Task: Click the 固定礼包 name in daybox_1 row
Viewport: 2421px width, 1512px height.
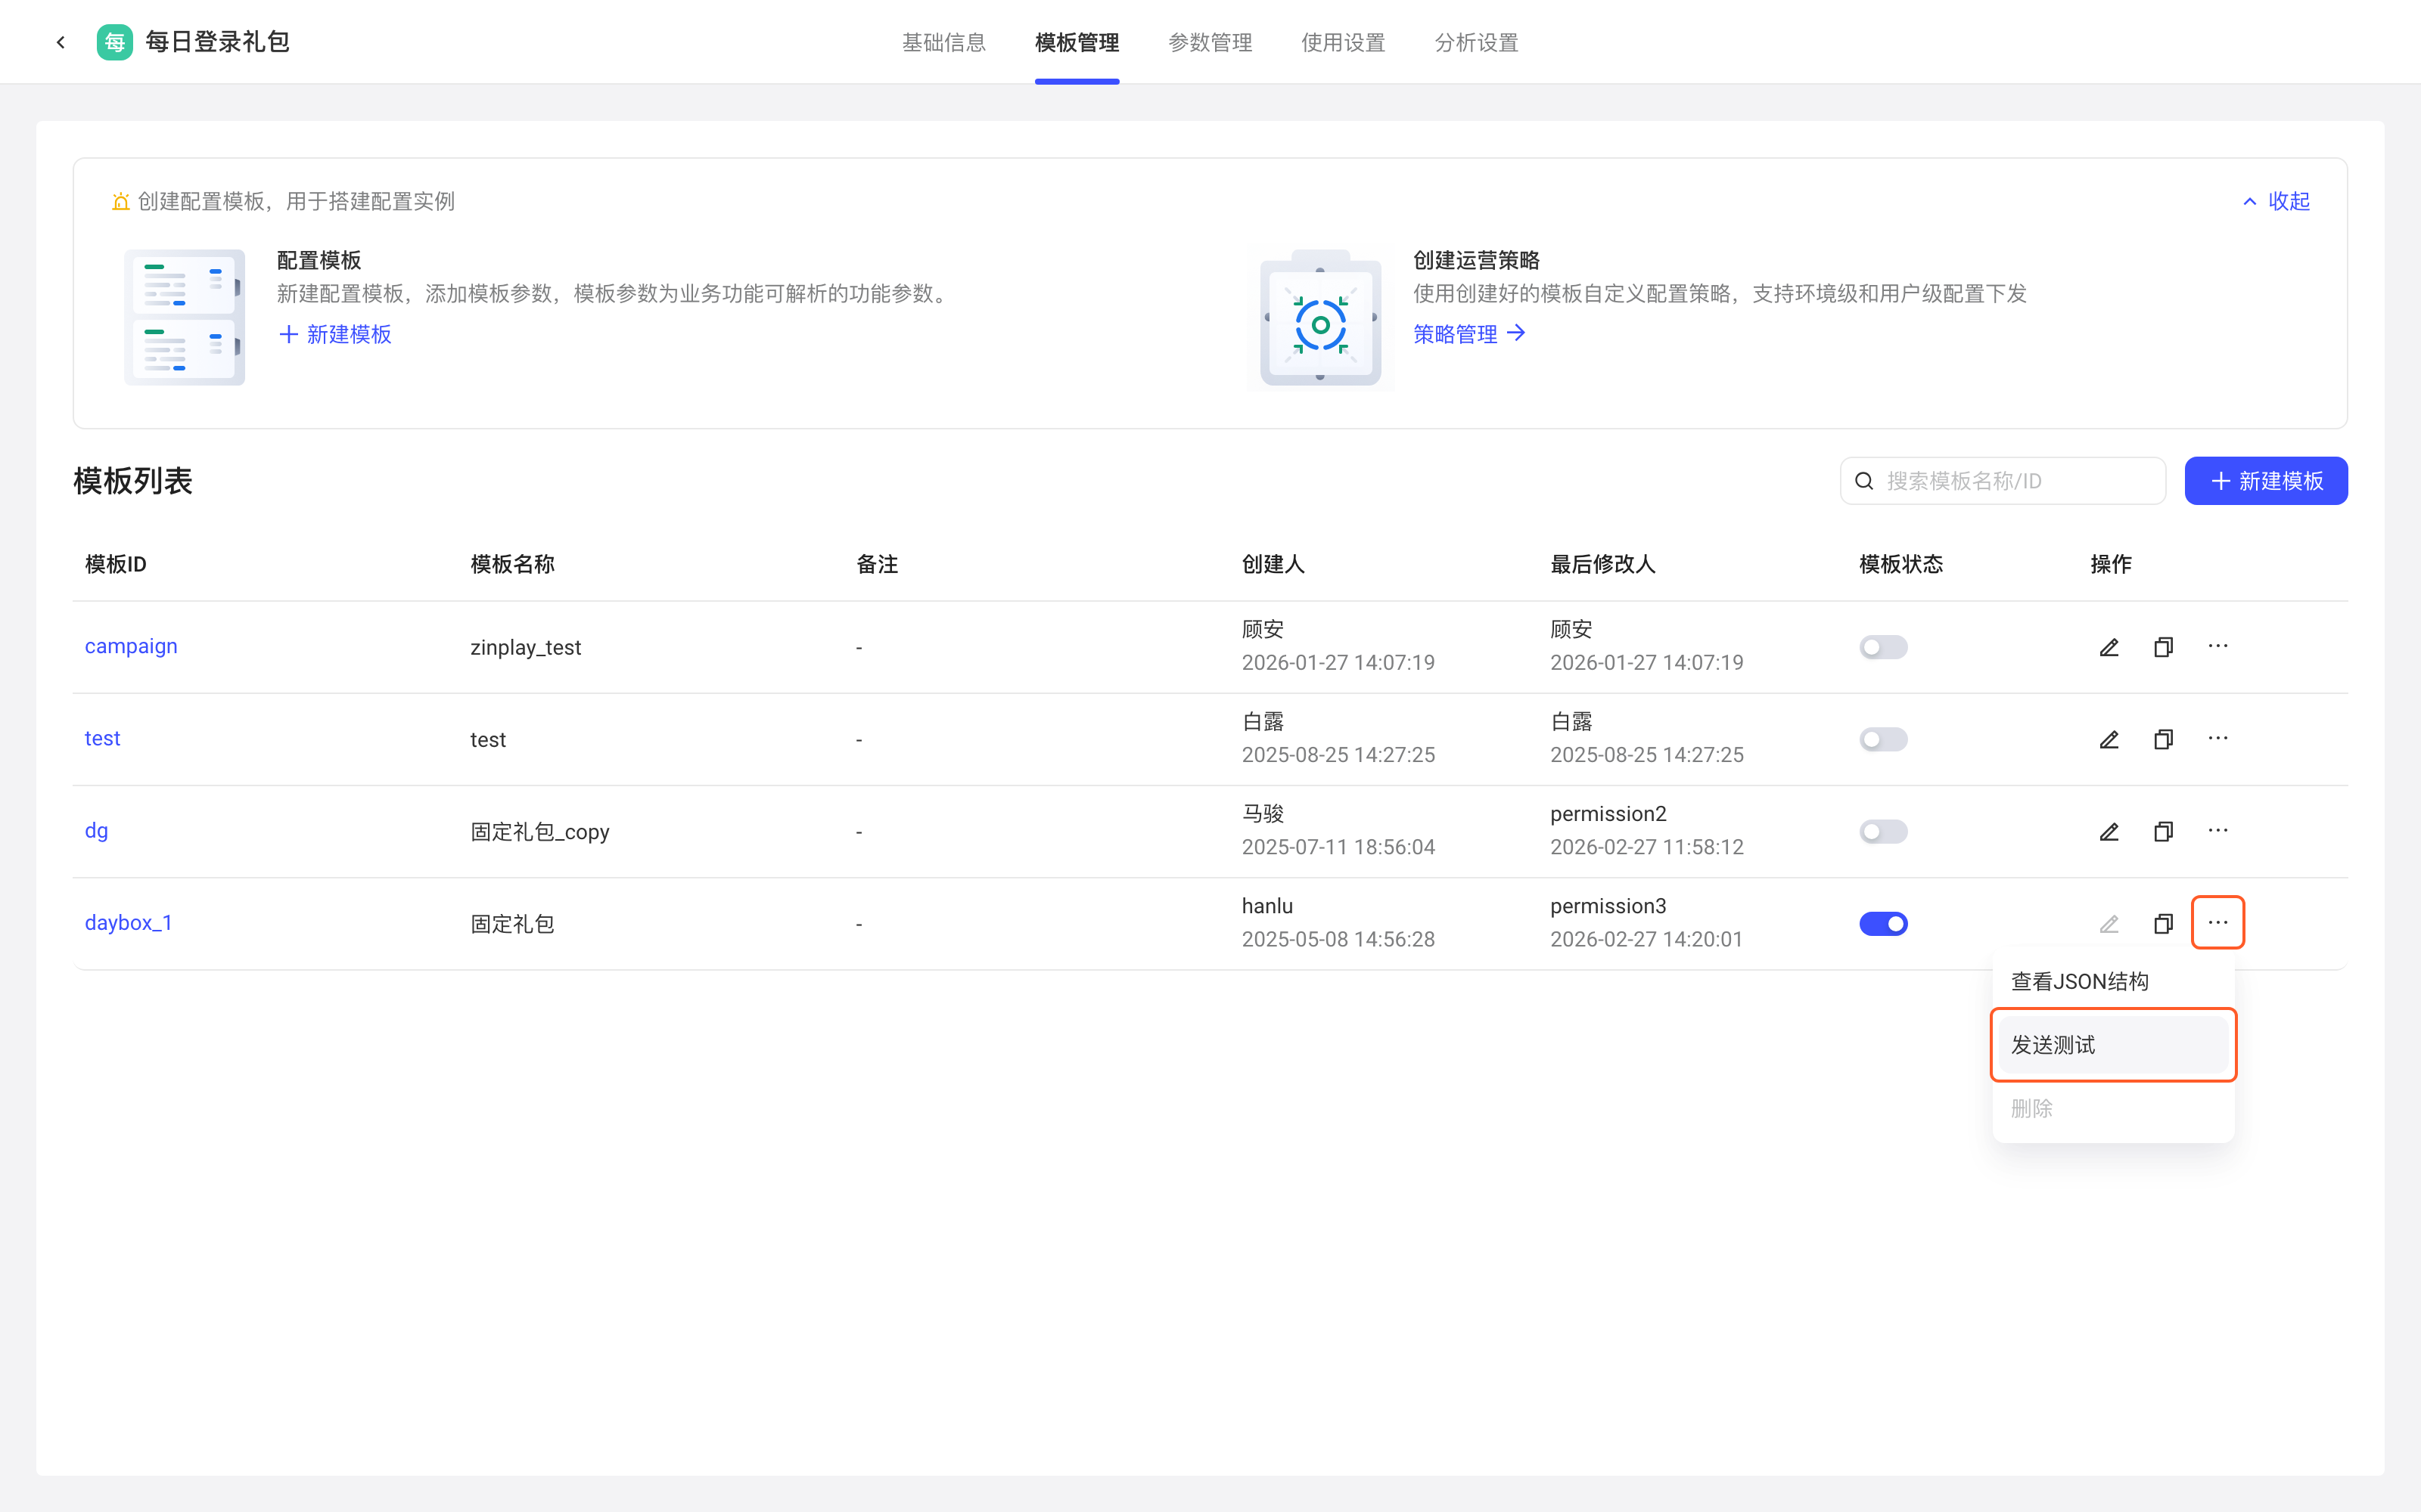Action: 512,923
